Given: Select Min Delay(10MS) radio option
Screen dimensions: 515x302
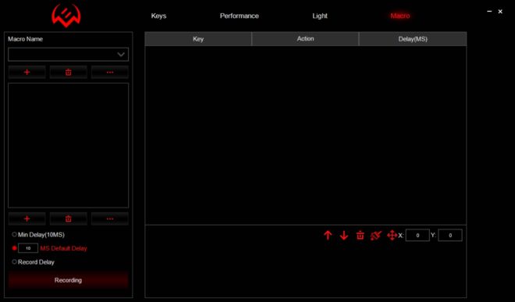Looking at the screenshot, I should (x=15, y=235).
